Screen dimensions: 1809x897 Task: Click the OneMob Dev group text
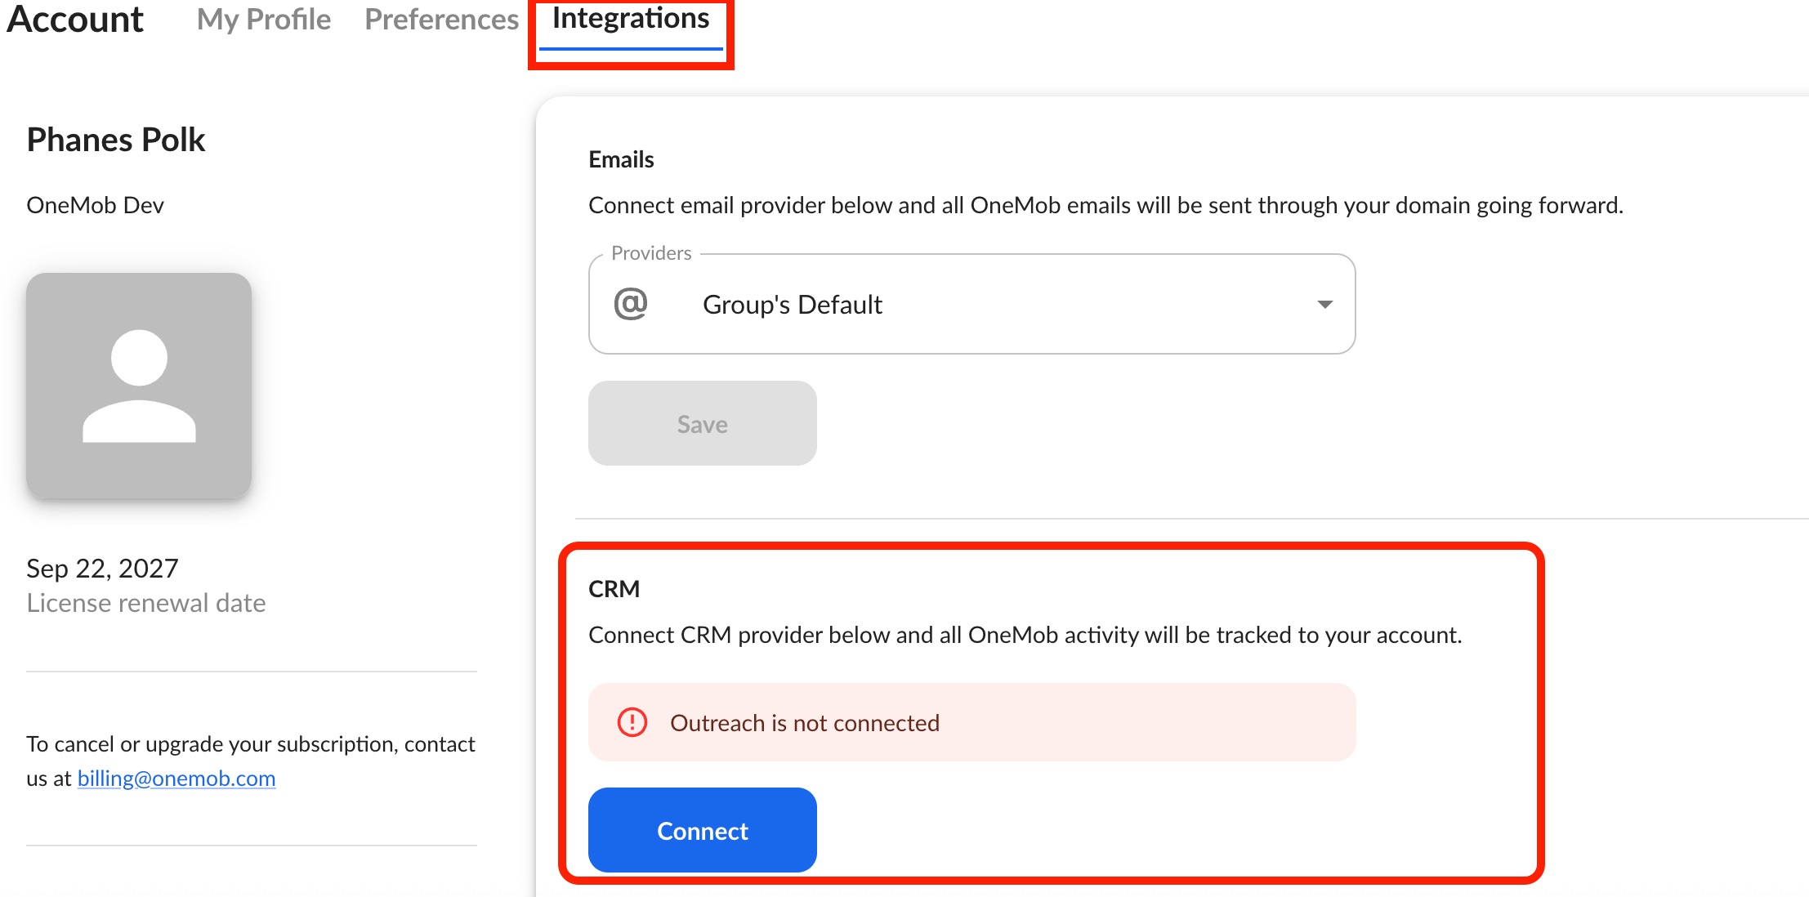[x=96, y=205]
